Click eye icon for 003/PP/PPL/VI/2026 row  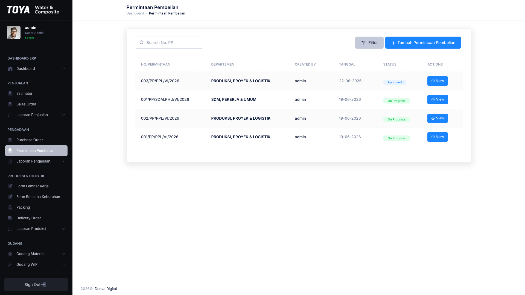(x=433, y=81)
